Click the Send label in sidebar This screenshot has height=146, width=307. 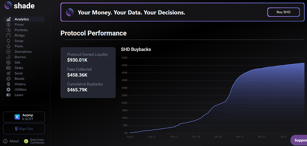18,73
